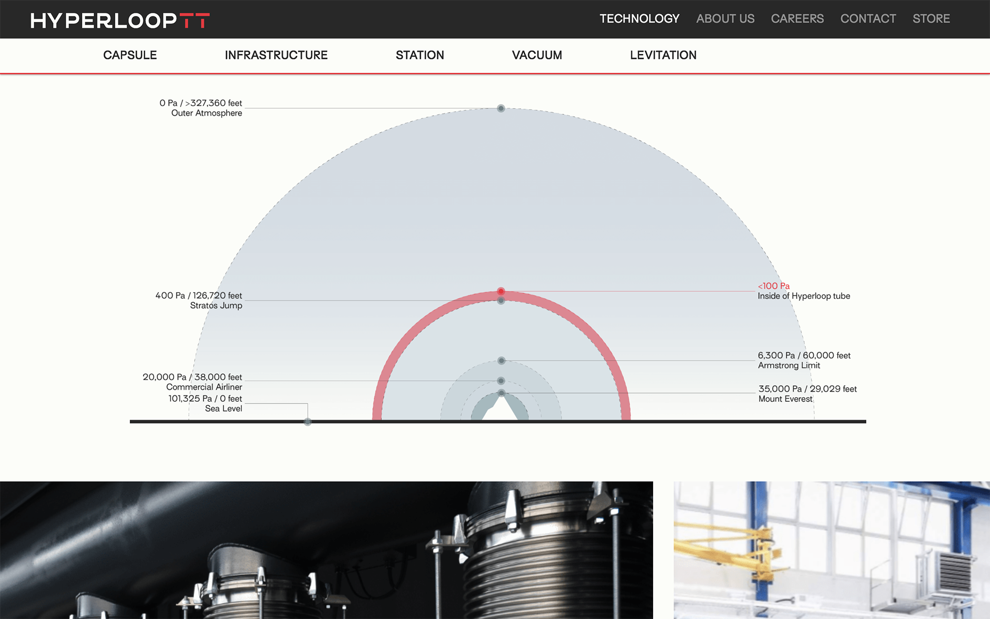Click the HyperloopTT logo
990x619 pixels.
120,20
